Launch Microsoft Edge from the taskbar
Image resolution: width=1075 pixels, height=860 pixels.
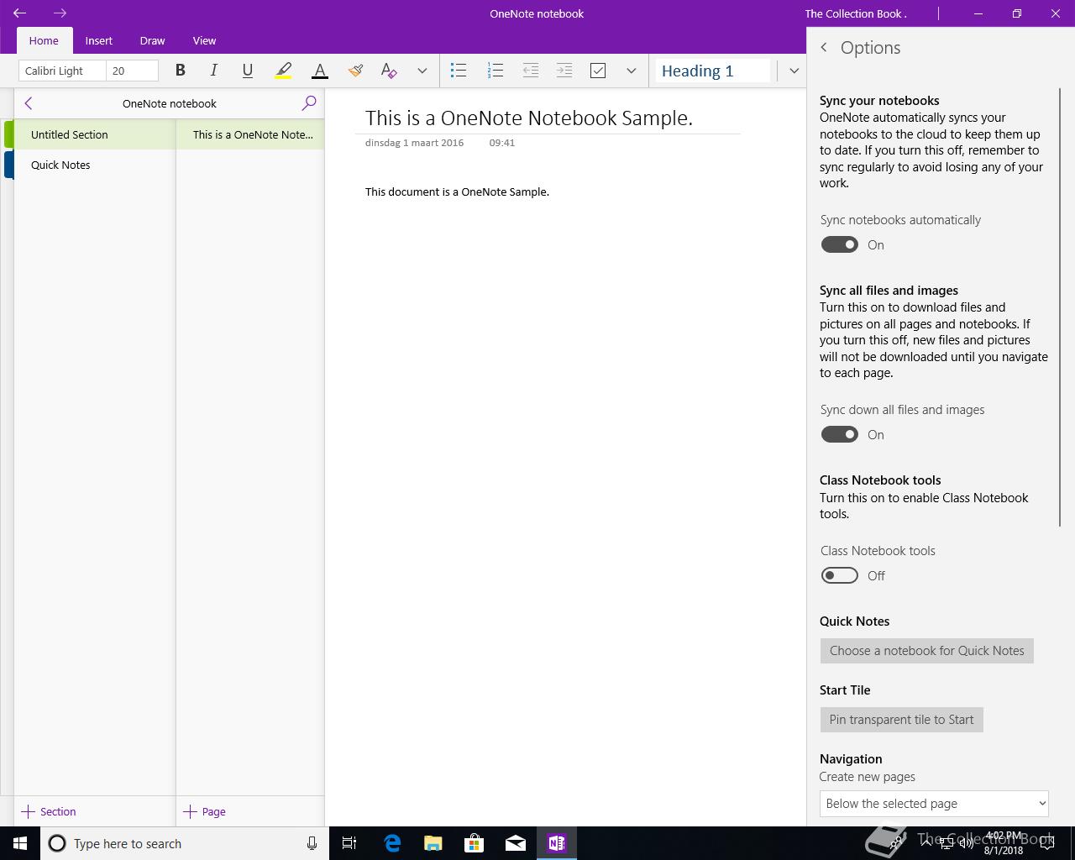click(392, 843)
